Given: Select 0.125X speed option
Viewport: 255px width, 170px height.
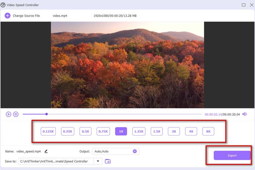Looking at the screenshot, I should 48,131.
